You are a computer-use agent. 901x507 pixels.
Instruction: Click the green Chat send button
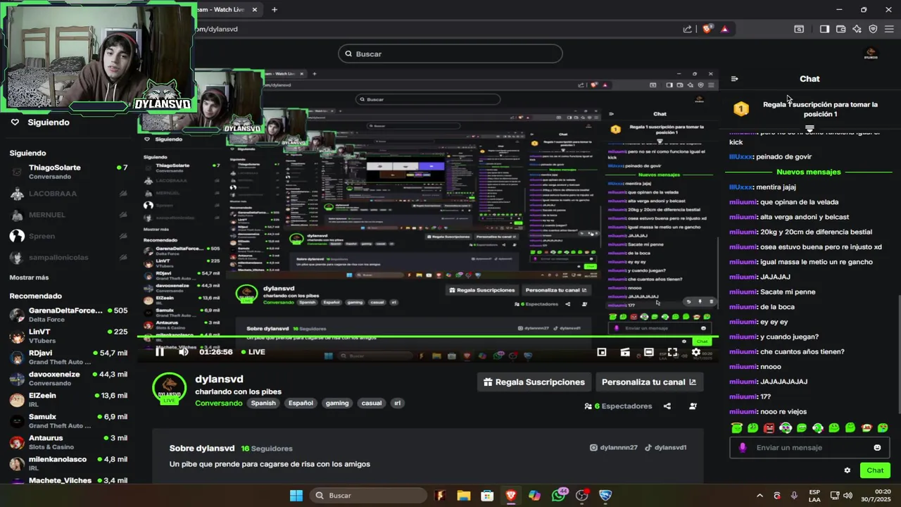[875, 470]
